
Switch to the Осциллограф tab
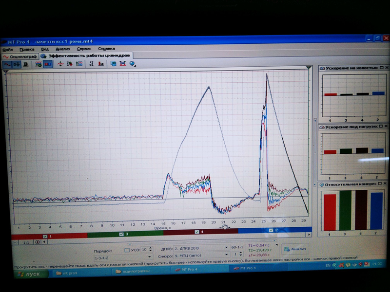(x=19, y=56)
